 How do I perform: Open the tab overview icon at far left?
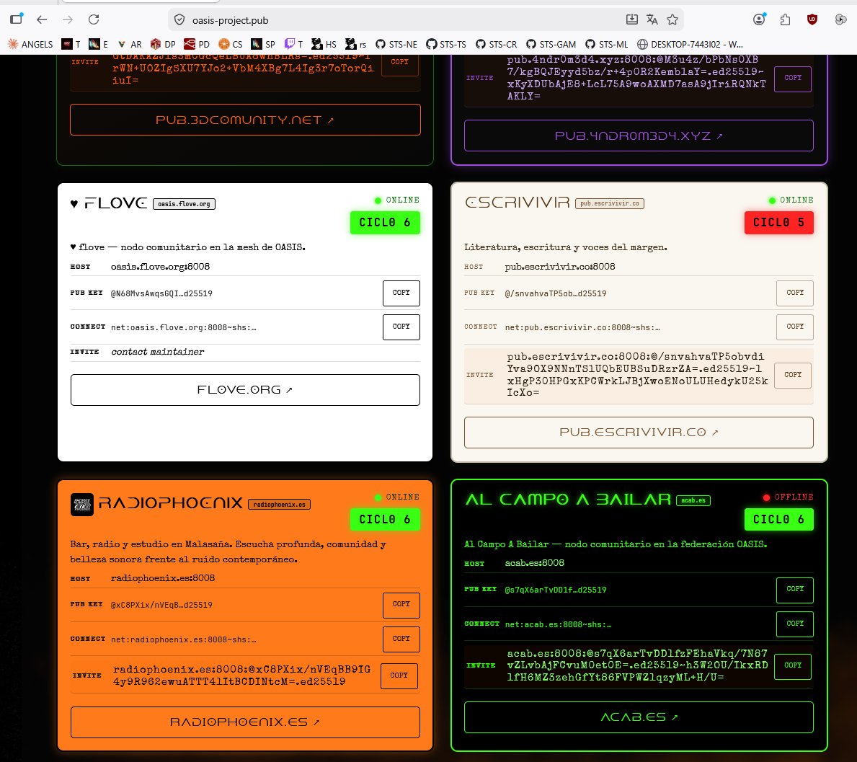tap(17, 19)
